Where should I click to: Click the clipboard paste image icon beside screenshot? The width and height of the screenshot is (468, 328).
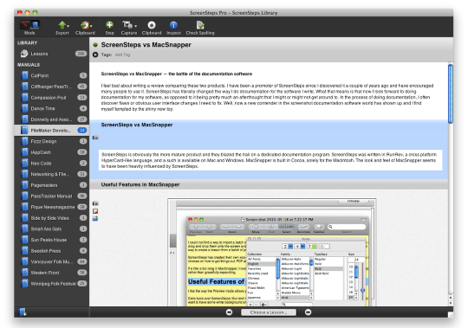(x=95, y=211)
